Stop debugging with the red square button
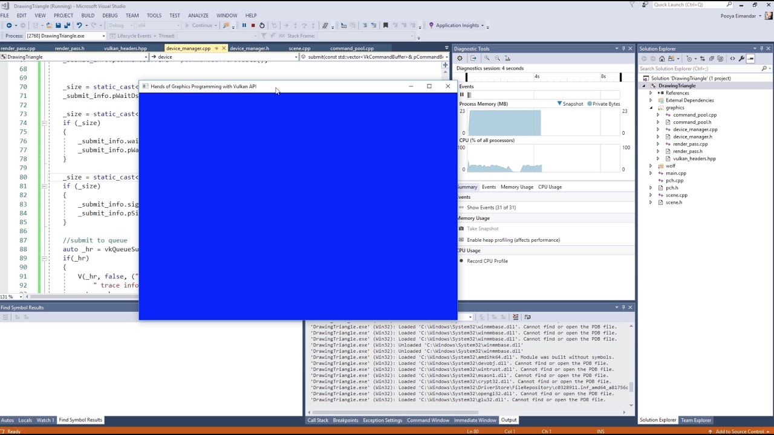Viewport: 774px width, 435px height. (x=253, y=25)
